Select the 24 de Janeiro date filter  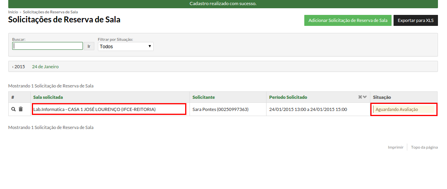click(x=45, y=67)
